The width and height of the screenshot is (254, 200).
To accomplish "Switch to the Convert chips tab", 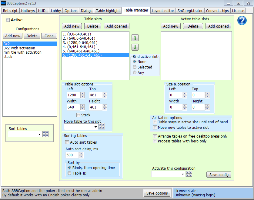I will (x=217, y=11).
